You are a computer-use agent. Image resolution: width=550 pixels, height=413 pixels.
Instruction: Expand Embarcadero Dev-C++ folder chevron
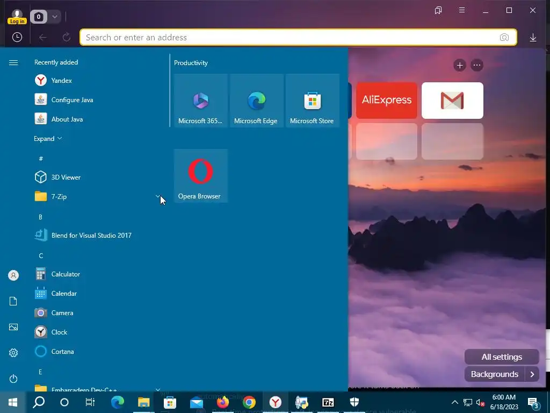pos(158,389)
